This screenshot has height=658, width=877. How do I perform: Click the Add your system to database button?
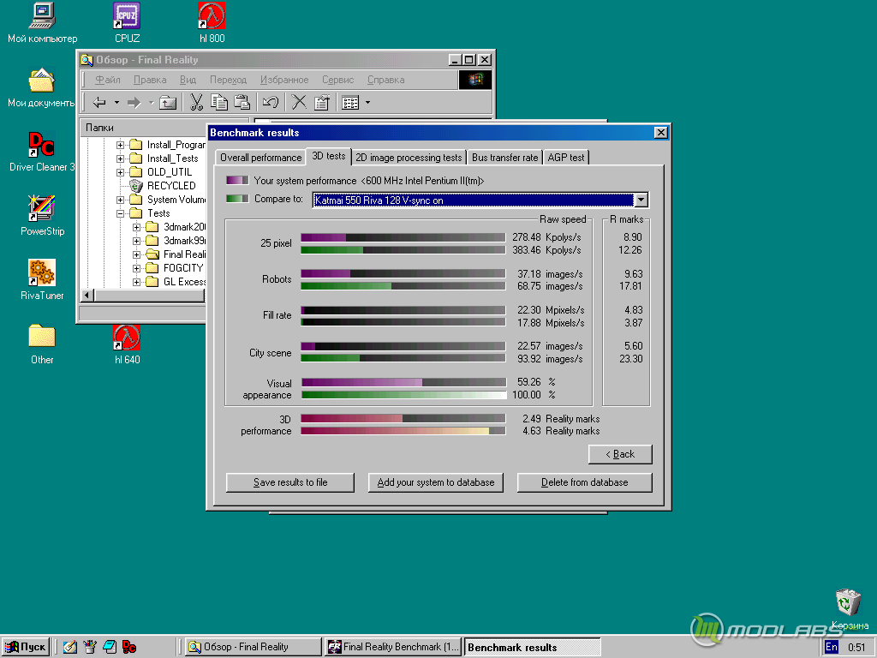click(x=436, y=482)
